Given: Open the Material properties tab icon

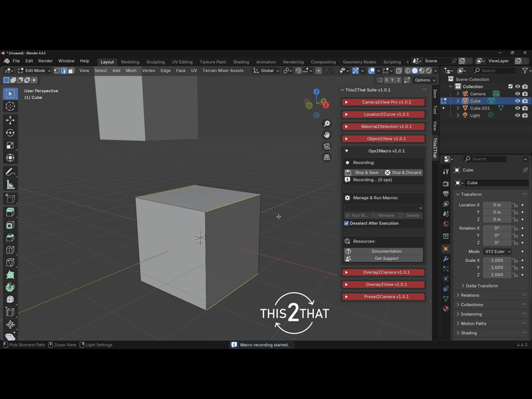Looking at the screenshot, I should [x=446, y=309].
